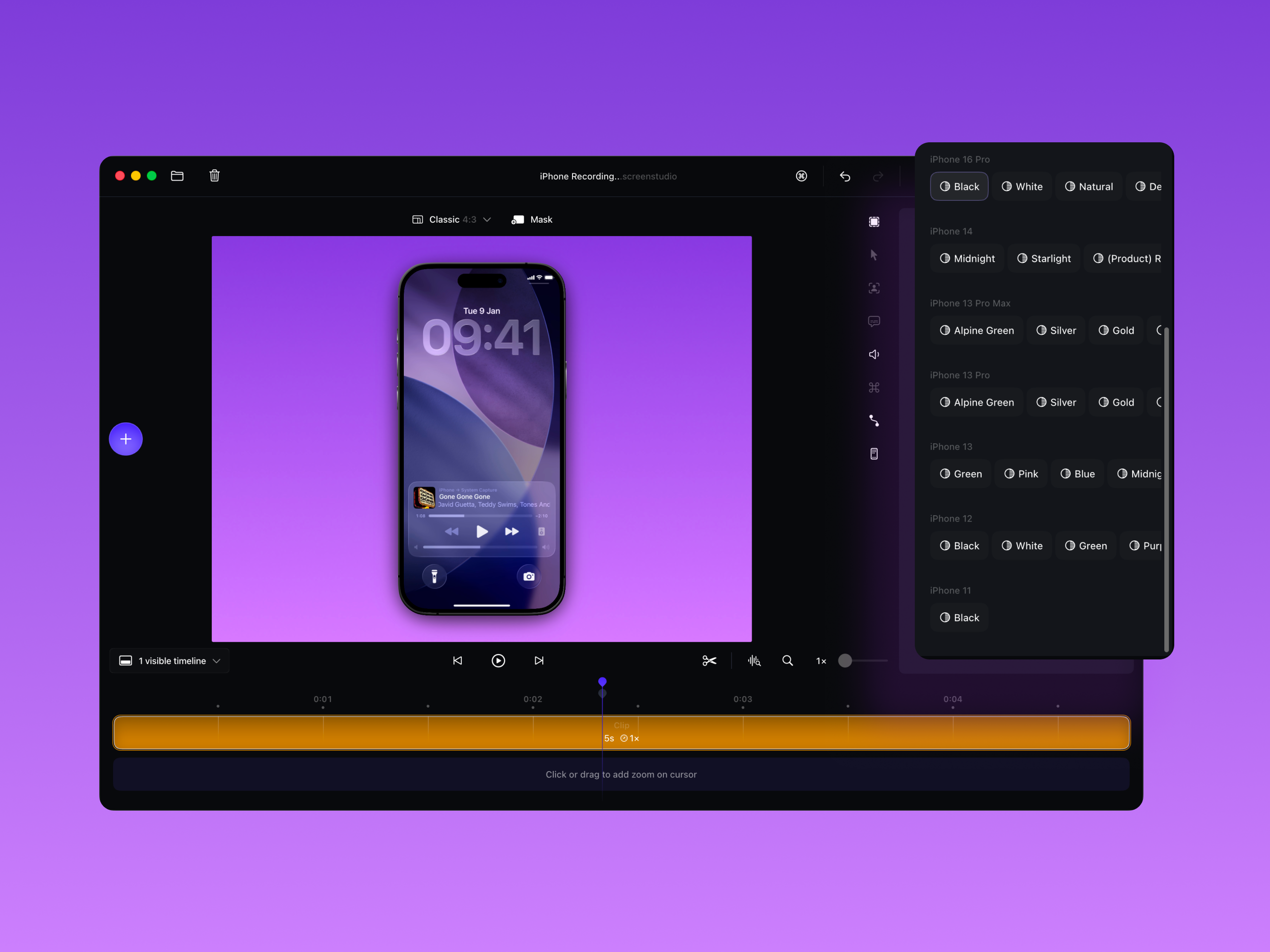Pick Pink frame under iPhone 13
1270x952 pixels.
pos(1021,474)
